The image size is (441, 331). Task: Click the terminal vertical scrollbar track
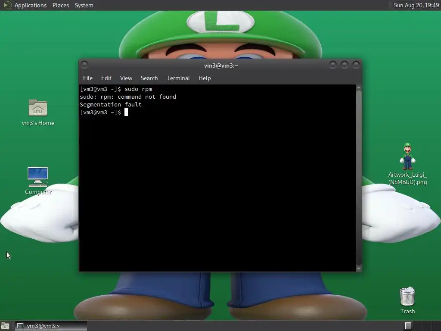359,178
